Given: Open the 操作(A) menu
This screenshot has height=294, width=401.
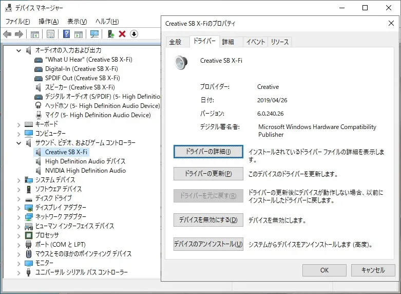Looking at the screenshot, I should pos(49,21).
